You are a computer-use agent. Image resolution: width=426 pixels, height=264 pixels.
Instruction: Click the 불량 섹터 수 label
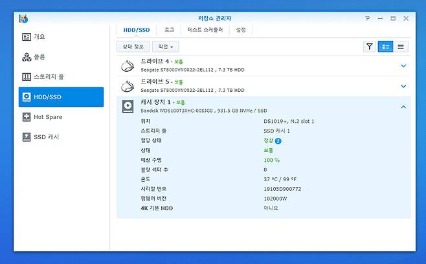point(154,170)
